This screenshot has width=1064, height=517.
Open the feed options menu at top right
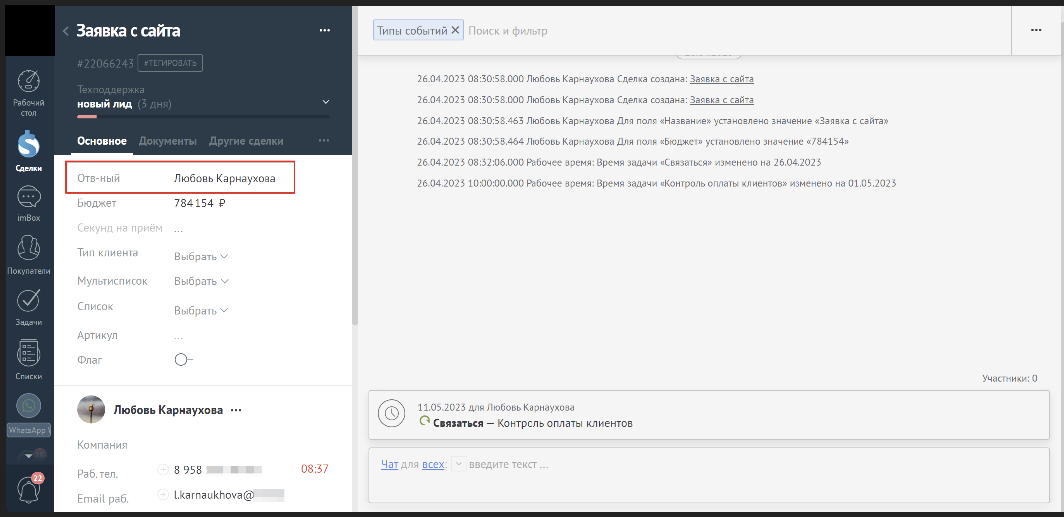click(x=1036, y=30)
